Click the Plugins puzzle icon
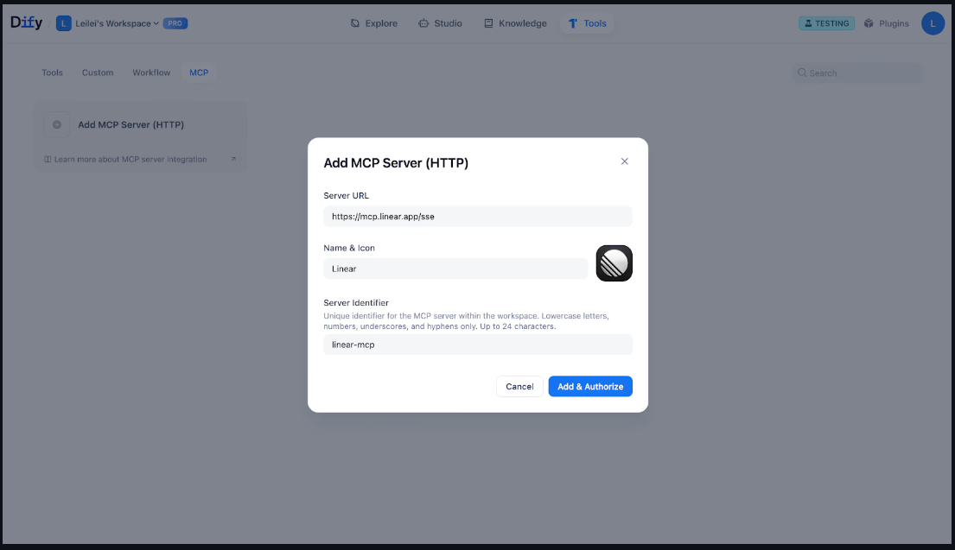 [x=869, y=23]
